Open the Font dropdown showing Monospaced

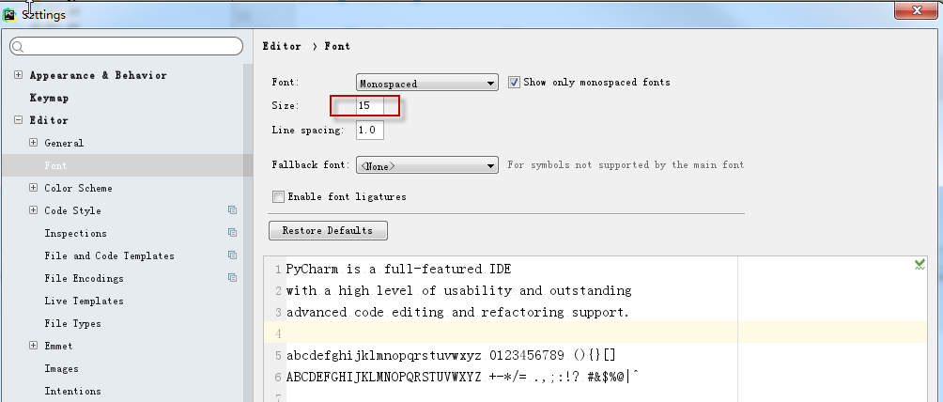click(x=427, y=83)
